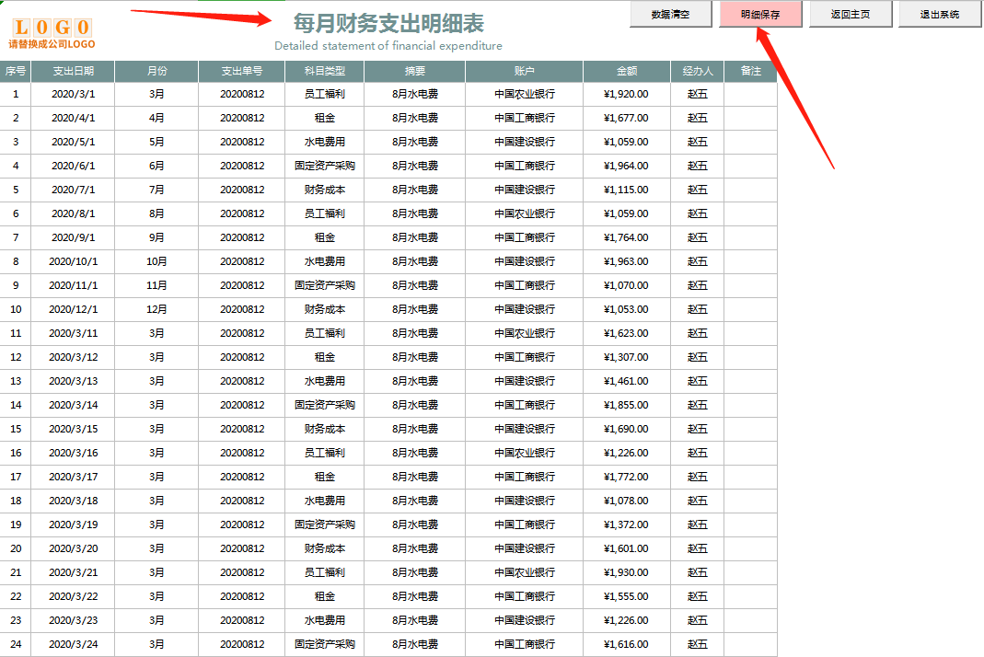This screenshot has height=657, width=984.
Task: Select the 备注 column header
Action: [750, 70]
